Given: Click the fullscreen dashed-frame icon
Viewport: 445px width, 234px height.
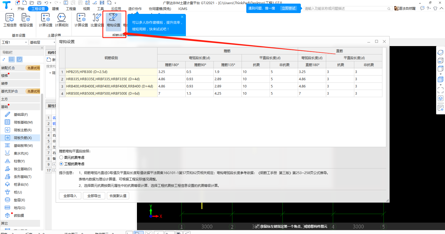Looking at the screenshot, I should [x=440, y=90].
